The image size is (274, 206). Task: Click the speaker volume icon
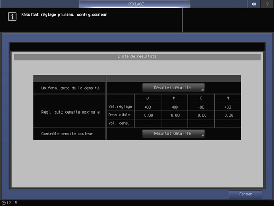coord(254,4)
